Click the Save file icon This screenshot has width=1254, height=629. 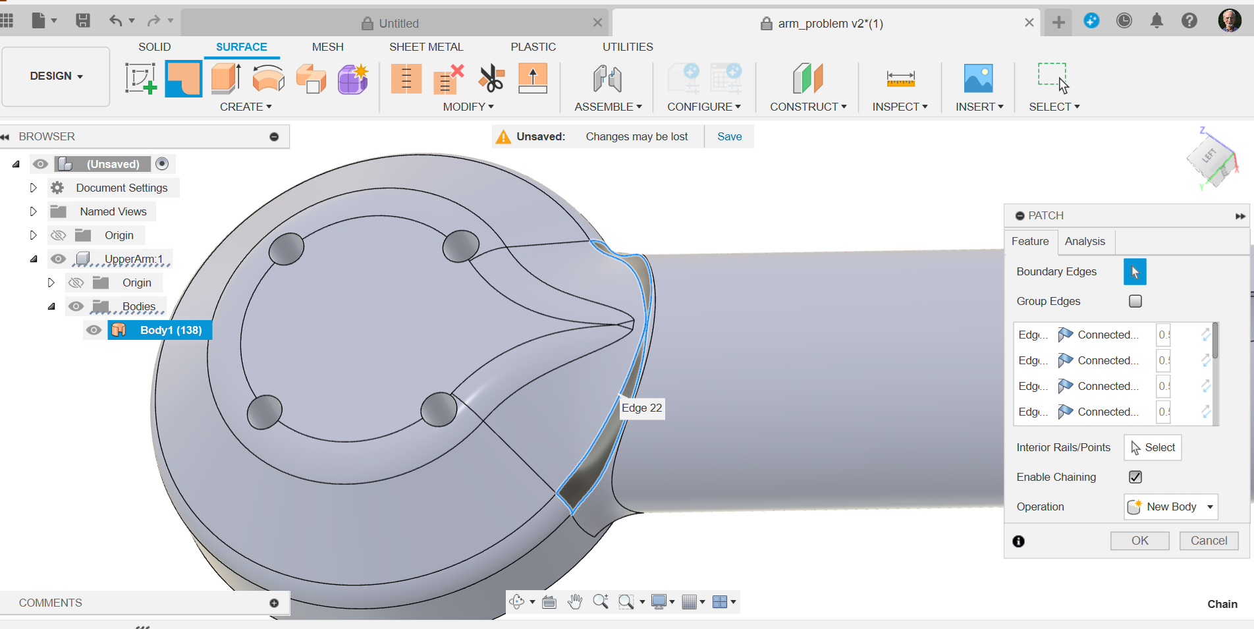click(83, 21)
